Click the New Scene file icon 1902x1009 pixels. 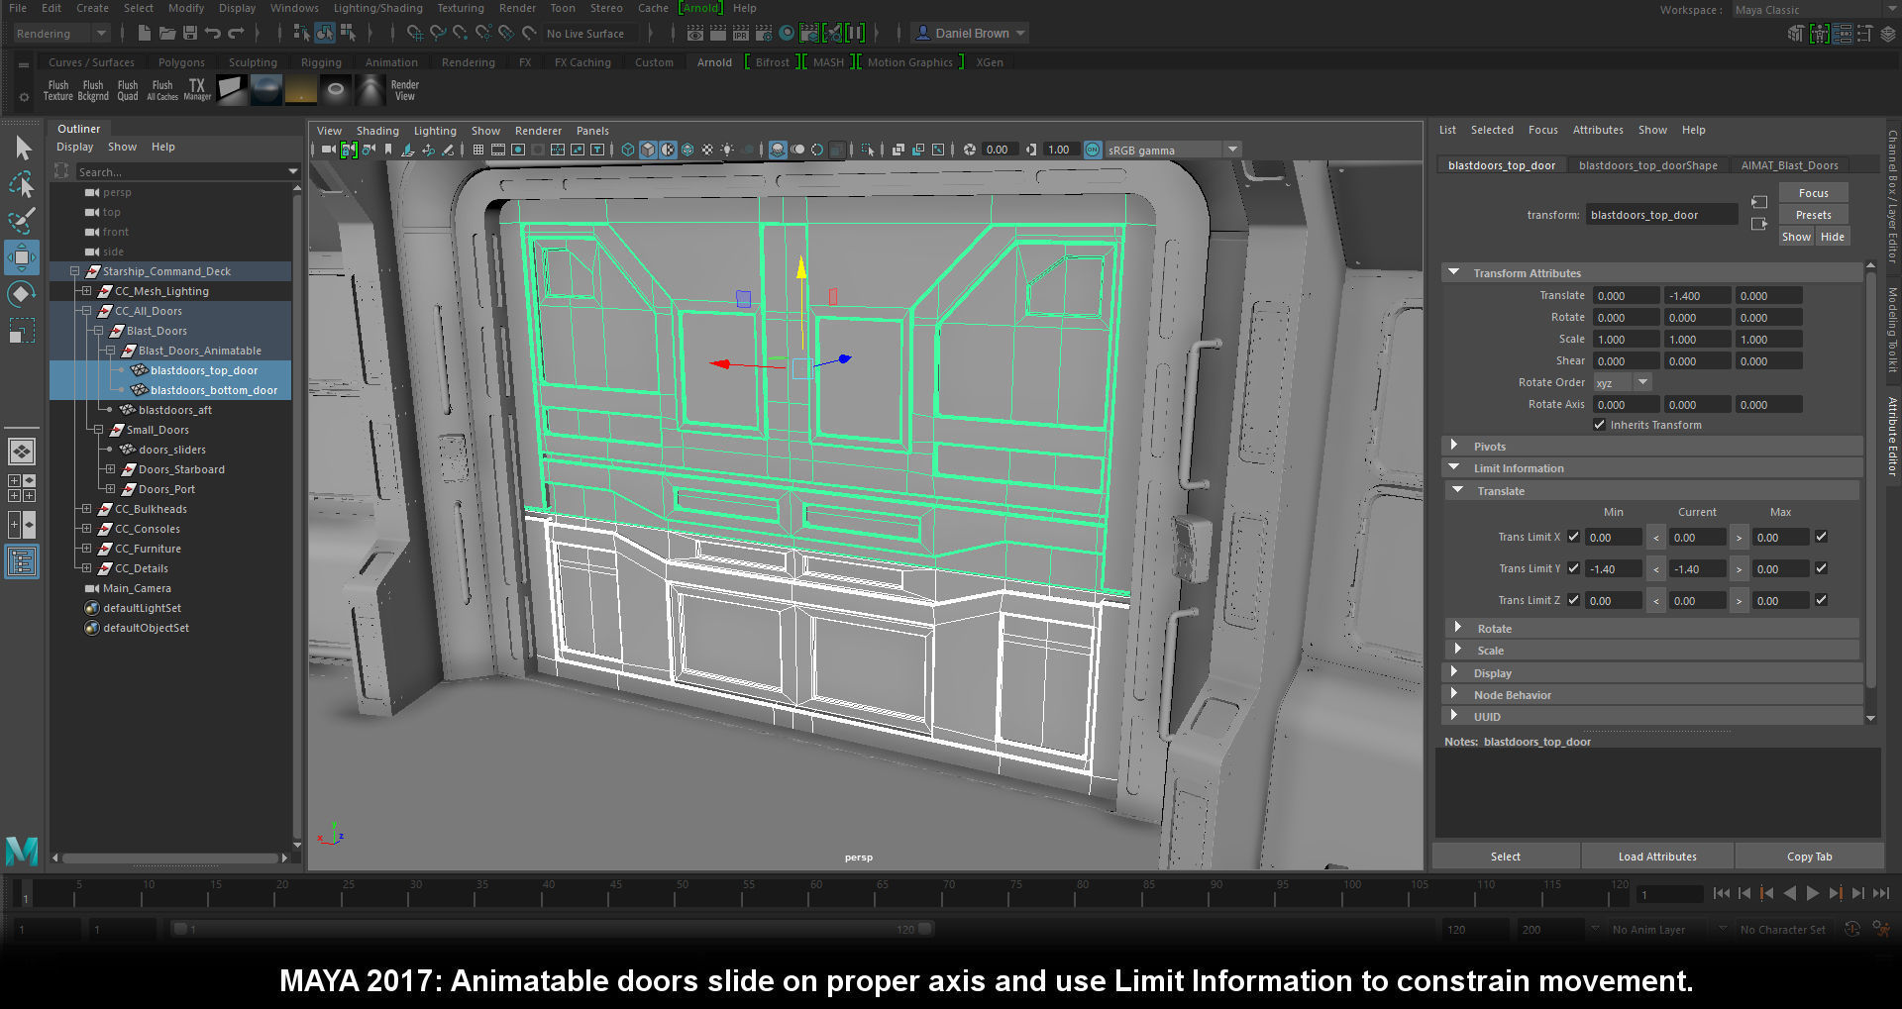145,34
